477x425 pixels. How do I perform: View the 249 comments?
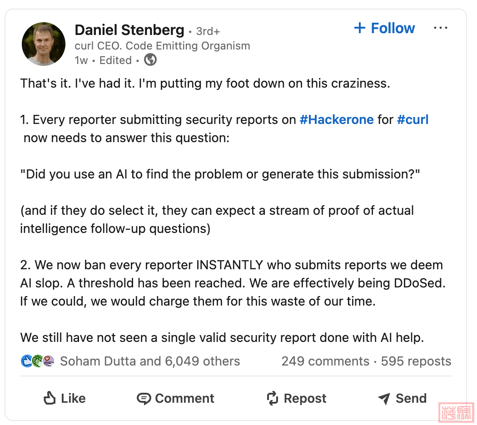coord(325,361)
